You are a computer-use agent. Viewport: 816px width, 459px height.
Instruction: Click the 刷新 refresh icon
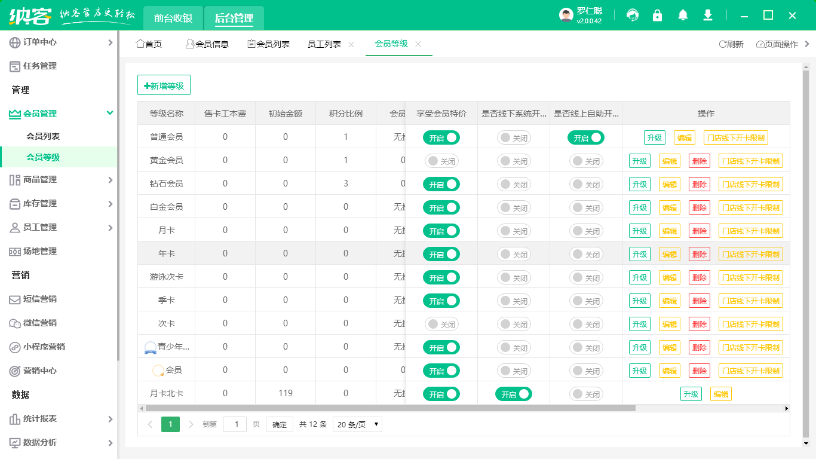click(722, 44)
